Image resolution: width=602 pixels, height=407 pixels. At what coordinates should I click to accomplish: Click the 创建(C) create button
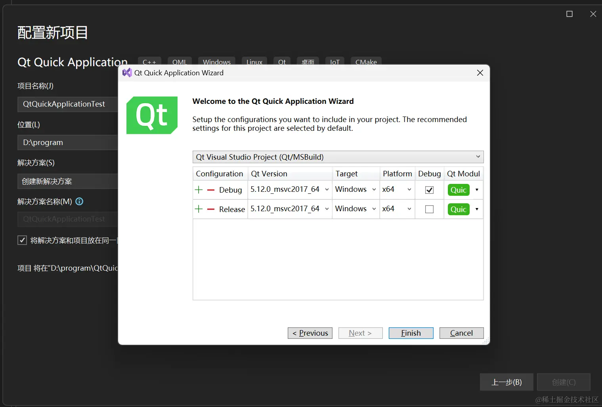click(x=564, y=382)
